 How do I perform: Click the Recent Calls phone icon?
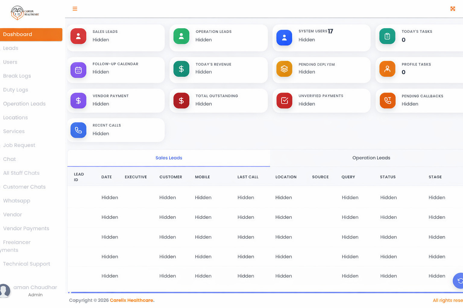tap(78, 130)
